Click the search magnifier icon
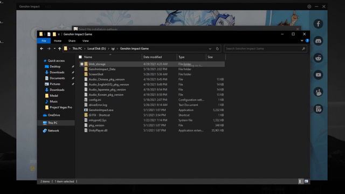345x194 pixels. (x=303, y=48)
